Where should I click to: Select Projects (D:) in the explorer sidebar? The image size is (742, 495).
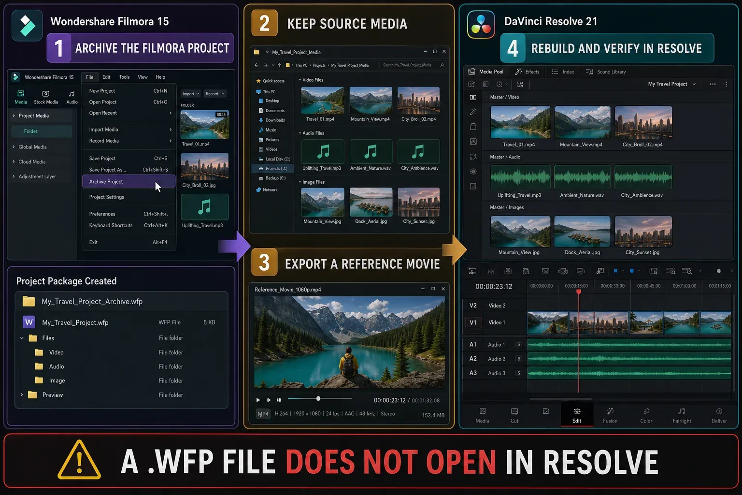tap(272, 169)
